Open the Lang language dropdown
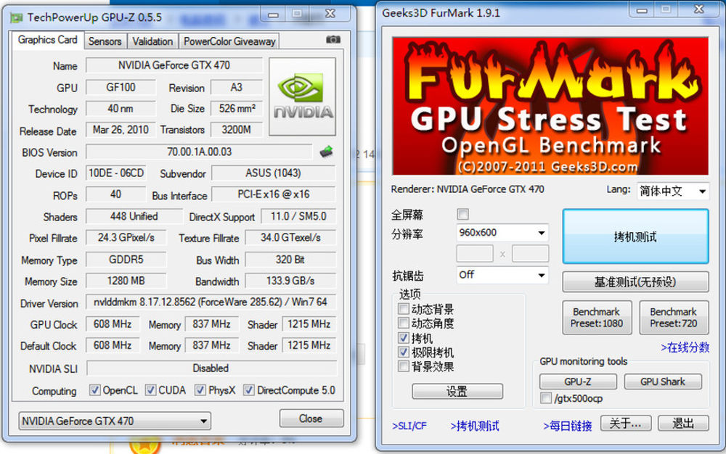This screenshot has width=726, height=454. click(x=673, y=191)
